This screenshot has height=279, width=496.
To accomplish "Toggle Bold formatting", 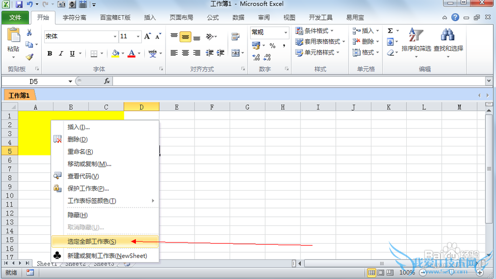I will 50,54.
